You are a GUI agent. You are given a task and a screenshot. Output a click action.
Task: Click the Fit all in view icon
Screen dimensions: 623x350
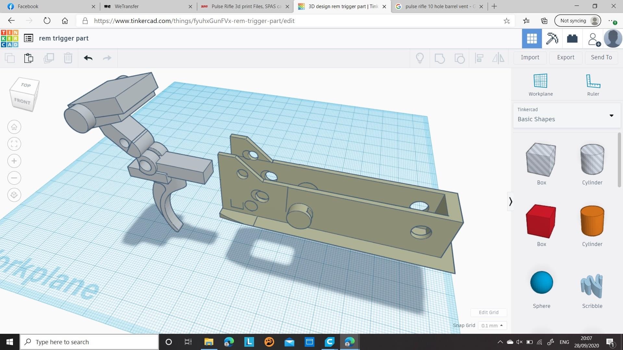point(14,144)
